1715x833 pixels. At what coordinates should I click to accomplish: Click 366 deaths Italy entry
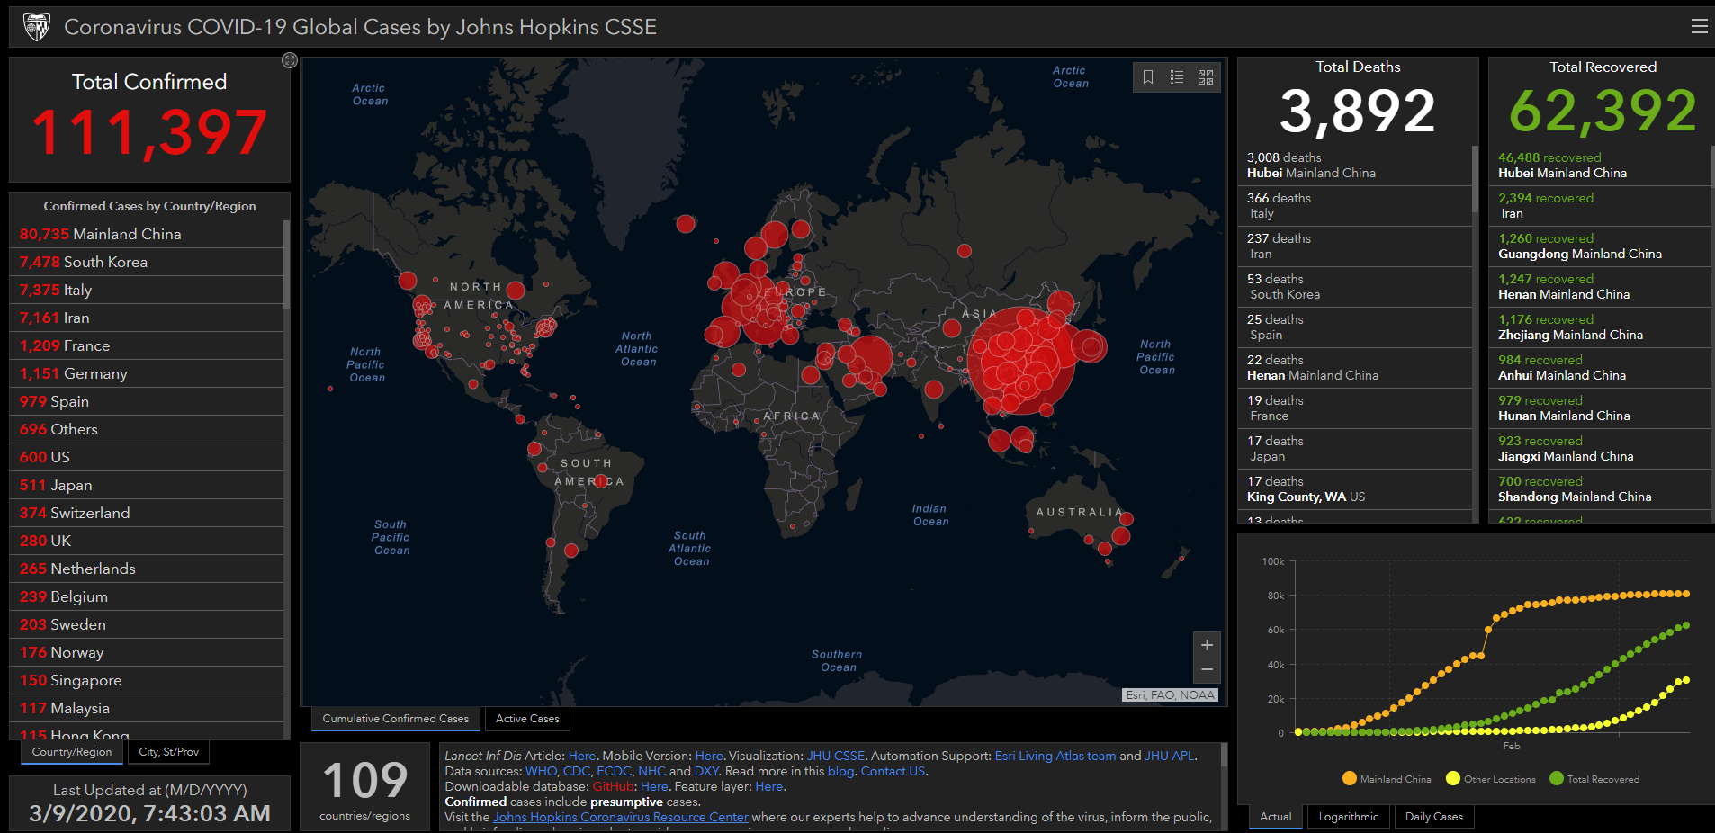[1354, 206]
